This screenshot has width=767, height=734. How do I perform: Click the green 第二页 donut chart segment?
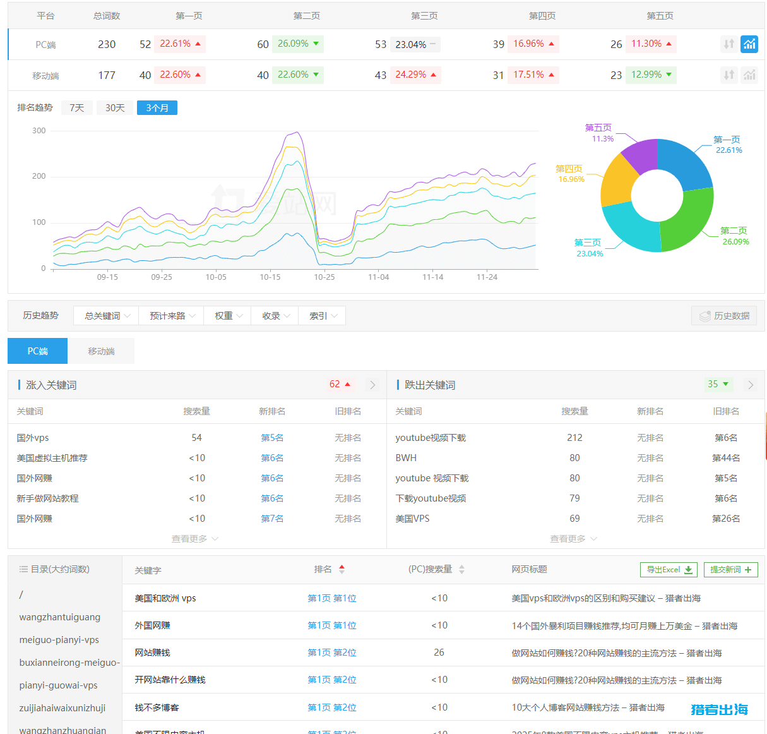coord(688,221)
